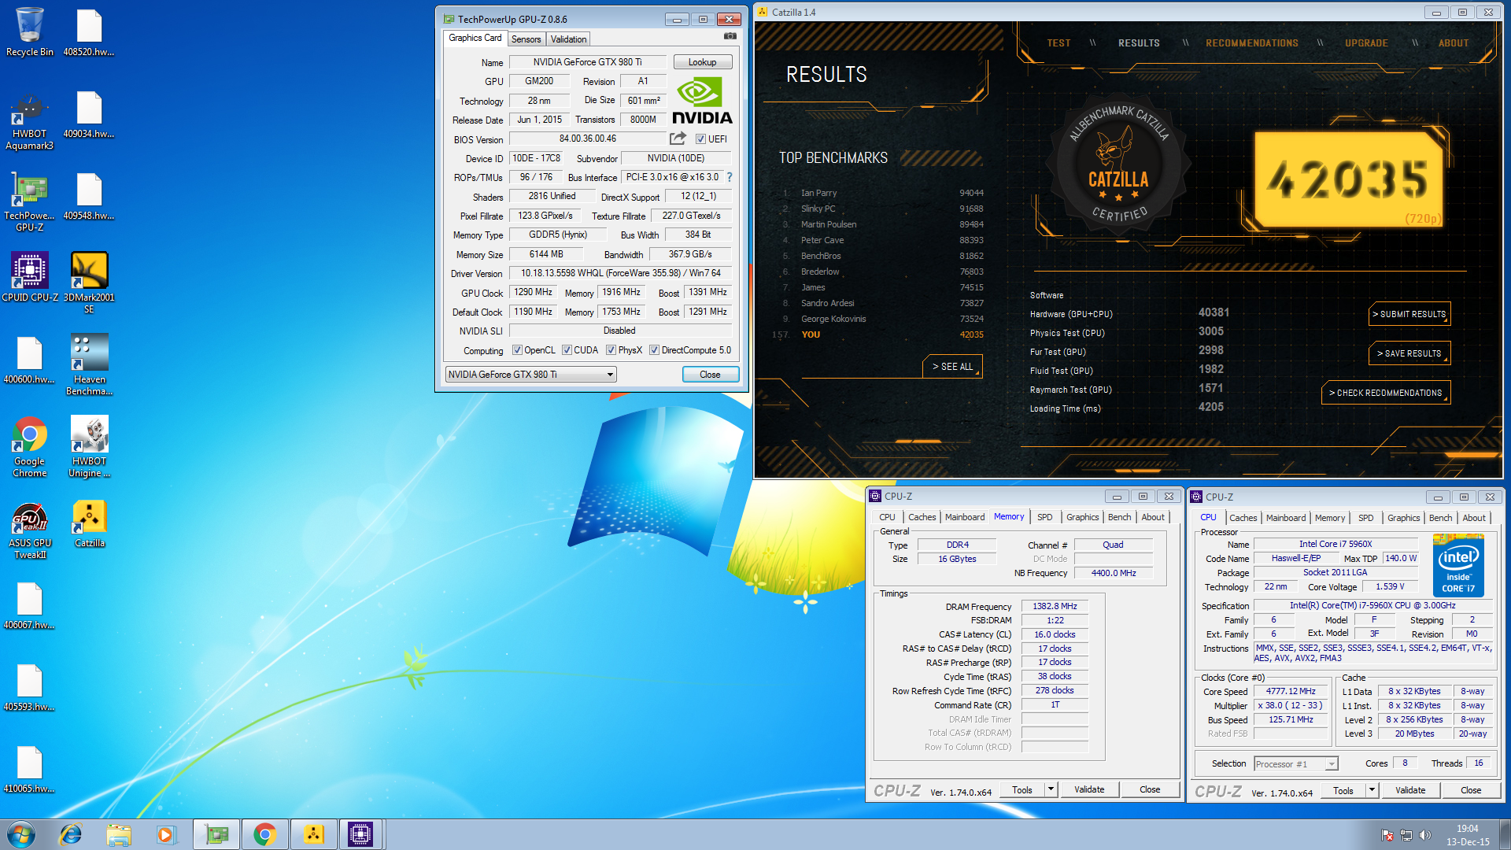Screen dimensions: 1511x850
Task: Open ABOUT tab in Catzilla
Action: [x=1454, y=43]
